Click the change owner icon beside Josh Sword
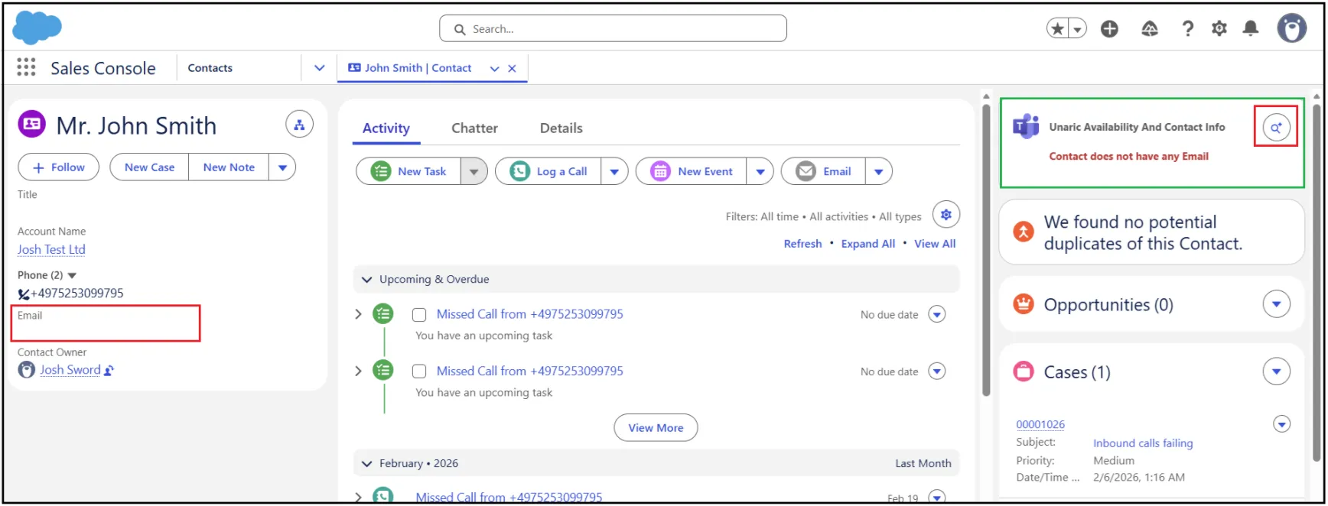This screenshot has height=506, width=1328. tap(109, 371)
